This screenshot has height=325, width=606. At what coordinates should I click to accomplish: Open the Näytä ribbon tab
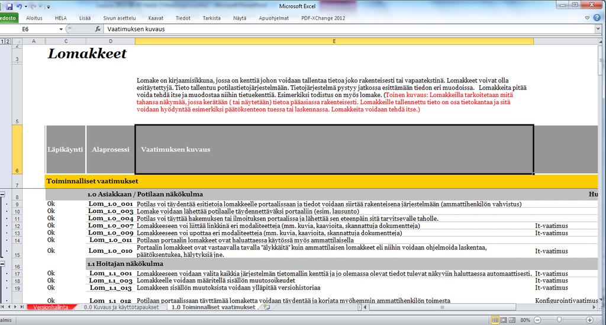point(240,18)
